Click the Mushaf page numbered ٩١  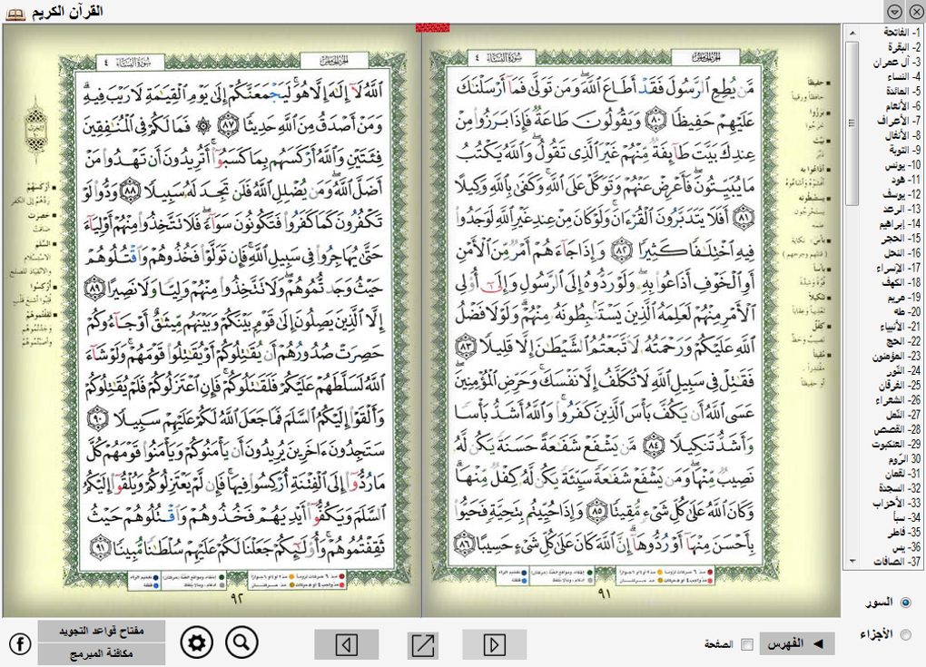[632, 321]
